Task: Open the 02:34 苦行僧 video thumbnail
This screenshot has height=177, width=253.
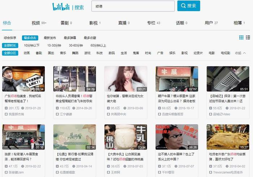Action: click(75, 137)
